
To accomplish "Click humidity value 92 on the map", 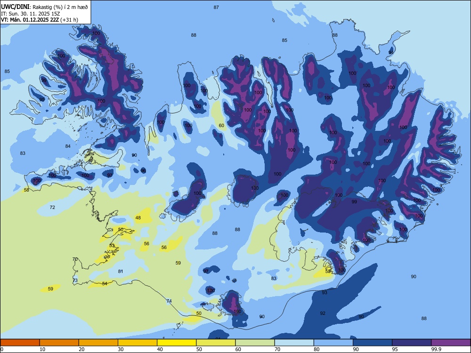I will (x=323, y=313).
